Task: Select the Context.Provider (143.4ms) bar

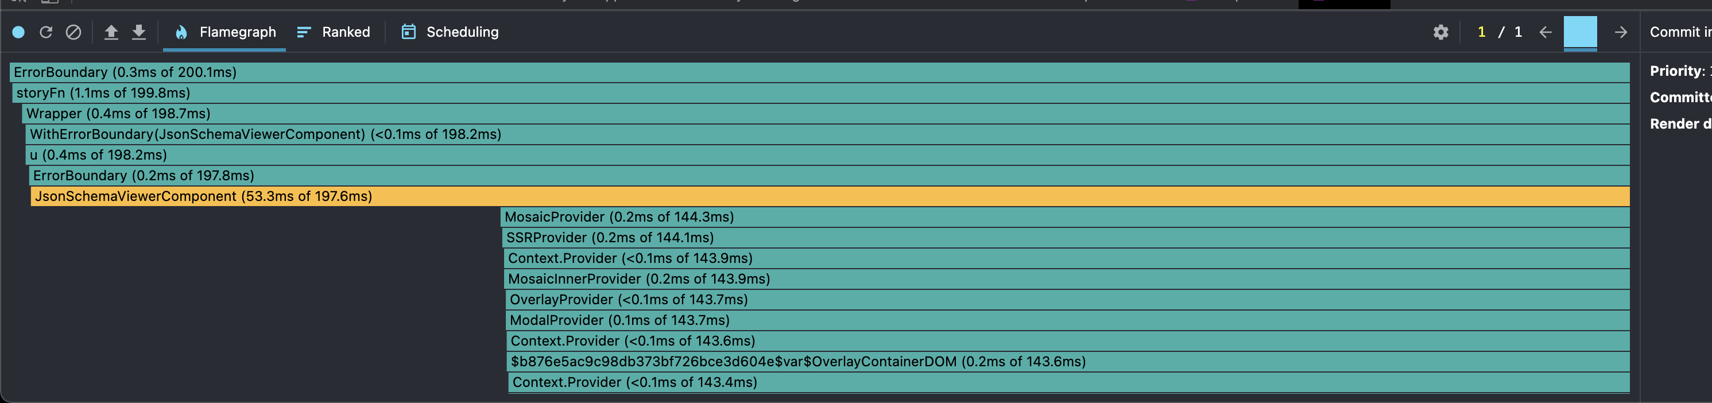Action: point(1070,381)
